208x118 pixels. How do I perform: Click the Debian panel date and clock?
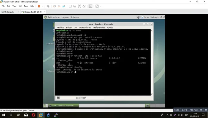tap(155, 17)
